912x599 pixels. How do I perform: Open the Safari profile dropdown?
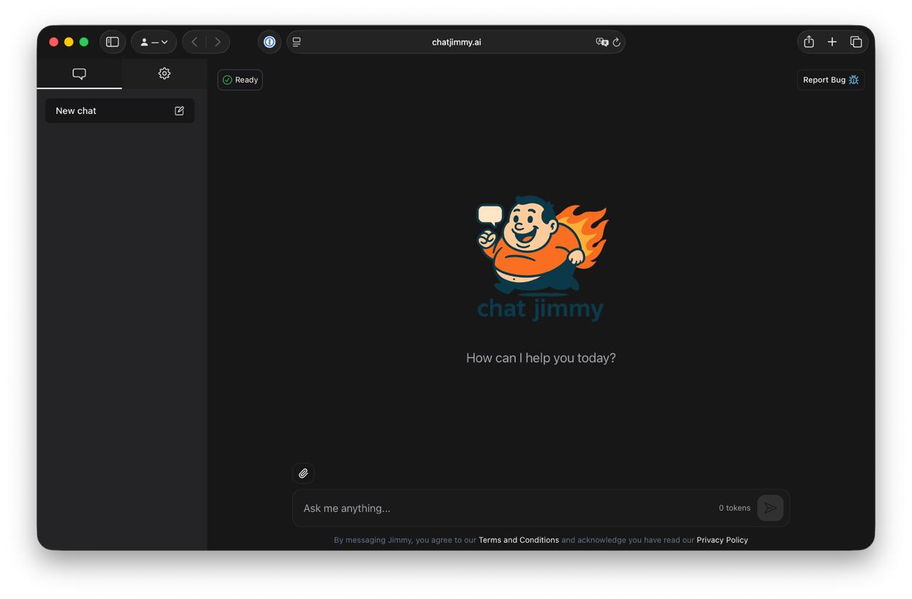(154, 42)
